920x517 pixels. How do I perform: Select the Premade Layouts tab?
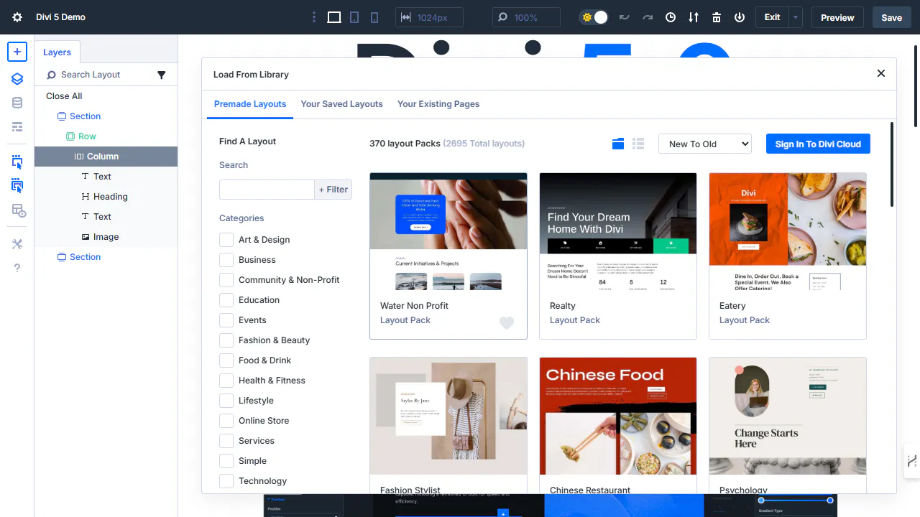point(250,104)
